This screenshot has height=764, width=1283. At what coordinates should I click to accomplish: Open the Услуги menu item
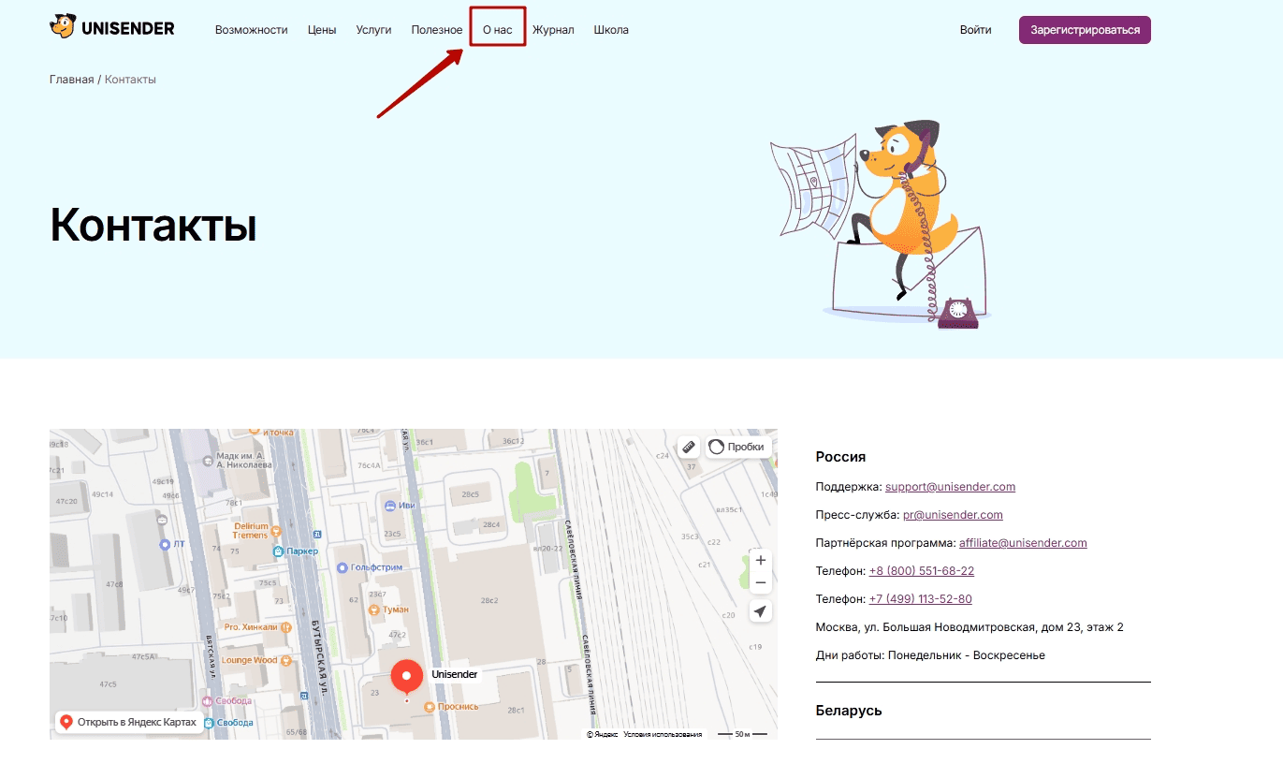point(374,30)
